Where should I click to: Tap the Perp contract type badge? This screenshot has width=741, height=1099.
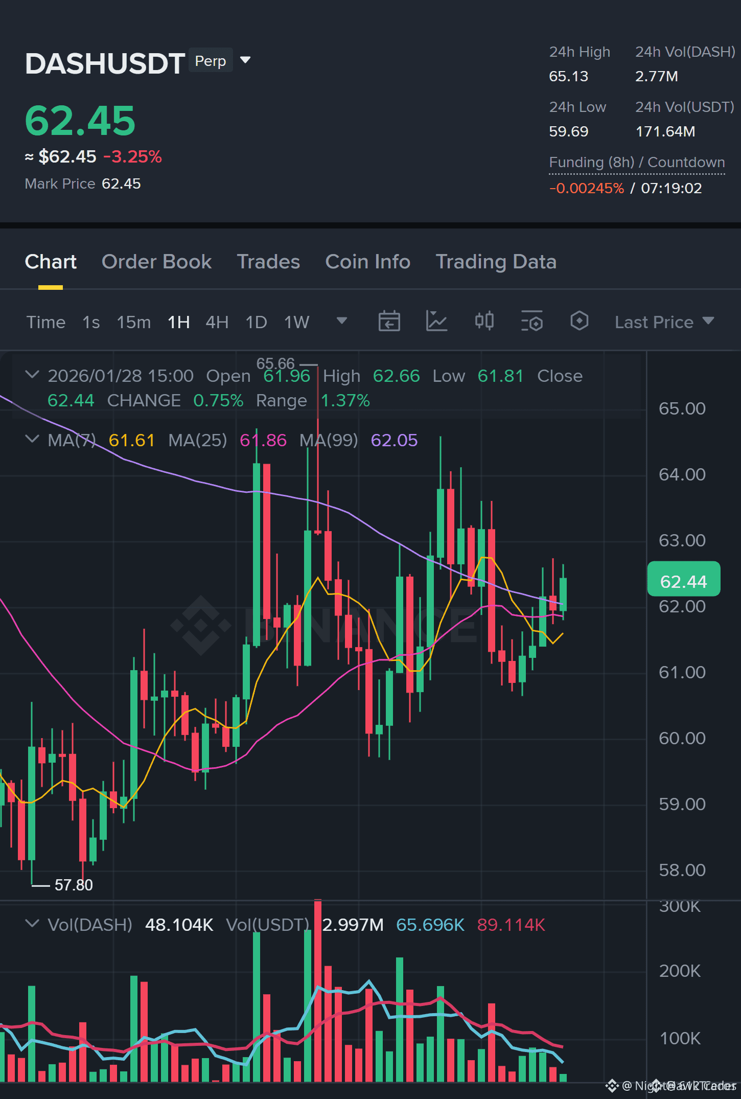point(211,60)
